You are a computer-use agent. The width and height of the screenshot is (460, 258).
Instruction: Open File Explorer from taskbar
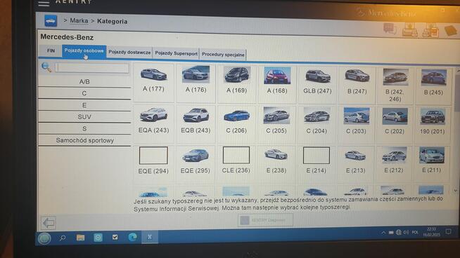[80, 238]
